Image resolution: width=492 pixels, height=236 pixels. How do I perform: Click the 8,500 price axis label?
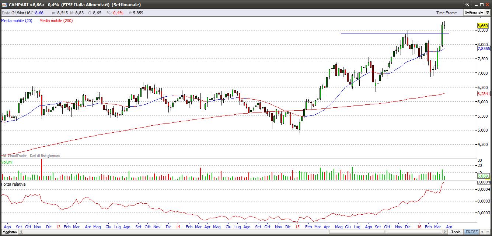(x=482, y=30)
